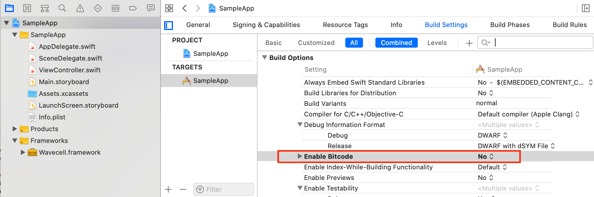Select the Build Settings tab
This screenshot has width=594, height=197.
pyautogui.click(x=446, y=25)
